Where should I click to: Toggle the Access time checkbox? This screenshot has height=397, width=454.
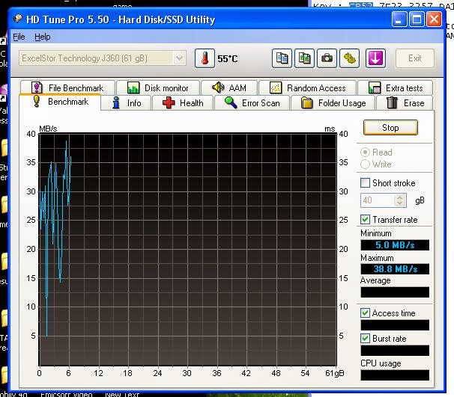(365, 313)
